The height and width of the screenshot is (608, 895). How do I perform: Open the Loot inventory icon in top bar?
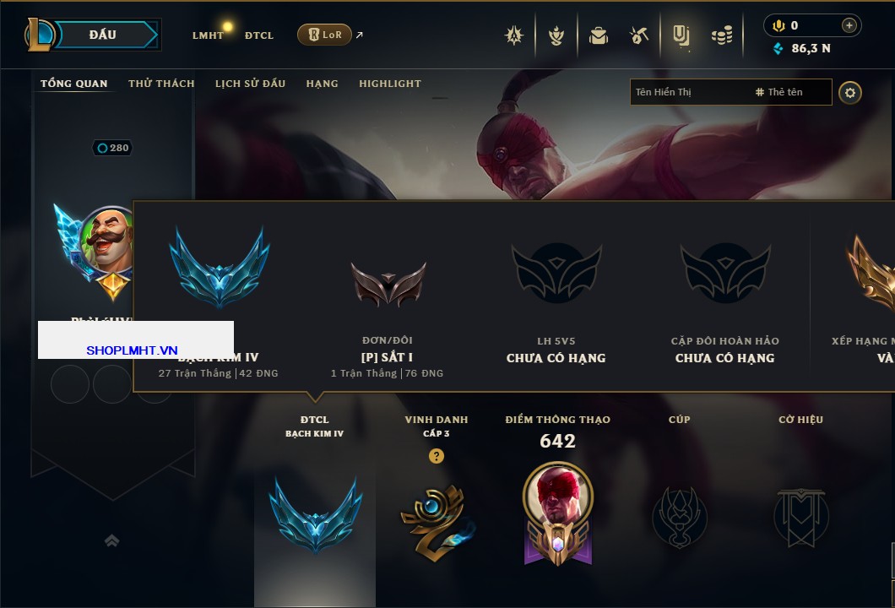pyautogui.click(x=681, y=35)
